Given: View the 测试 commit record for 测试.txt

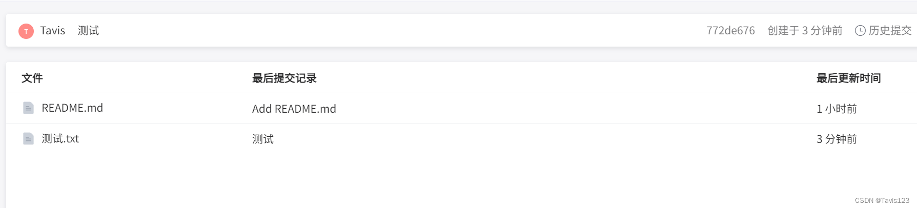Looking at the screenshot, I should [263, 139].
